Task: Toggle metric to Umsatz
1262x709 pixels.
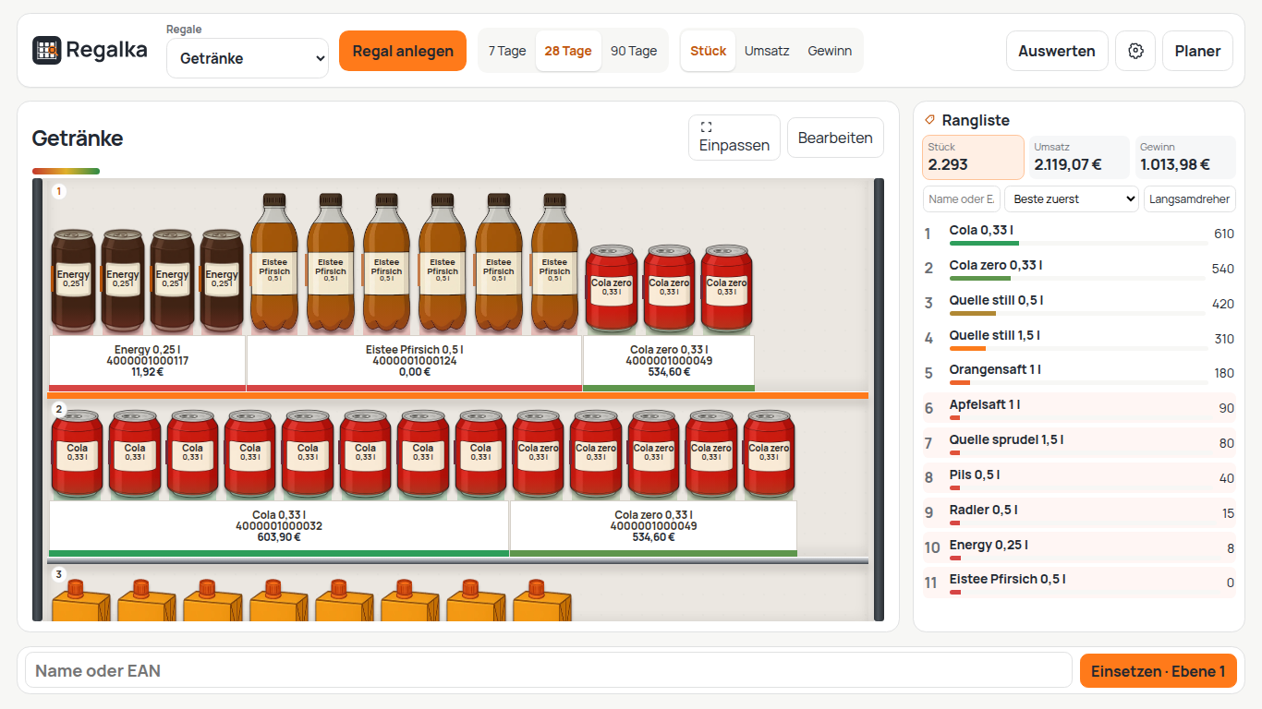Action: [767, 51]
